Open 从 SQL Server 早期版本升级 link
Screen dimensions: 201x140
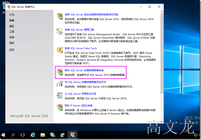click(81, 94)
